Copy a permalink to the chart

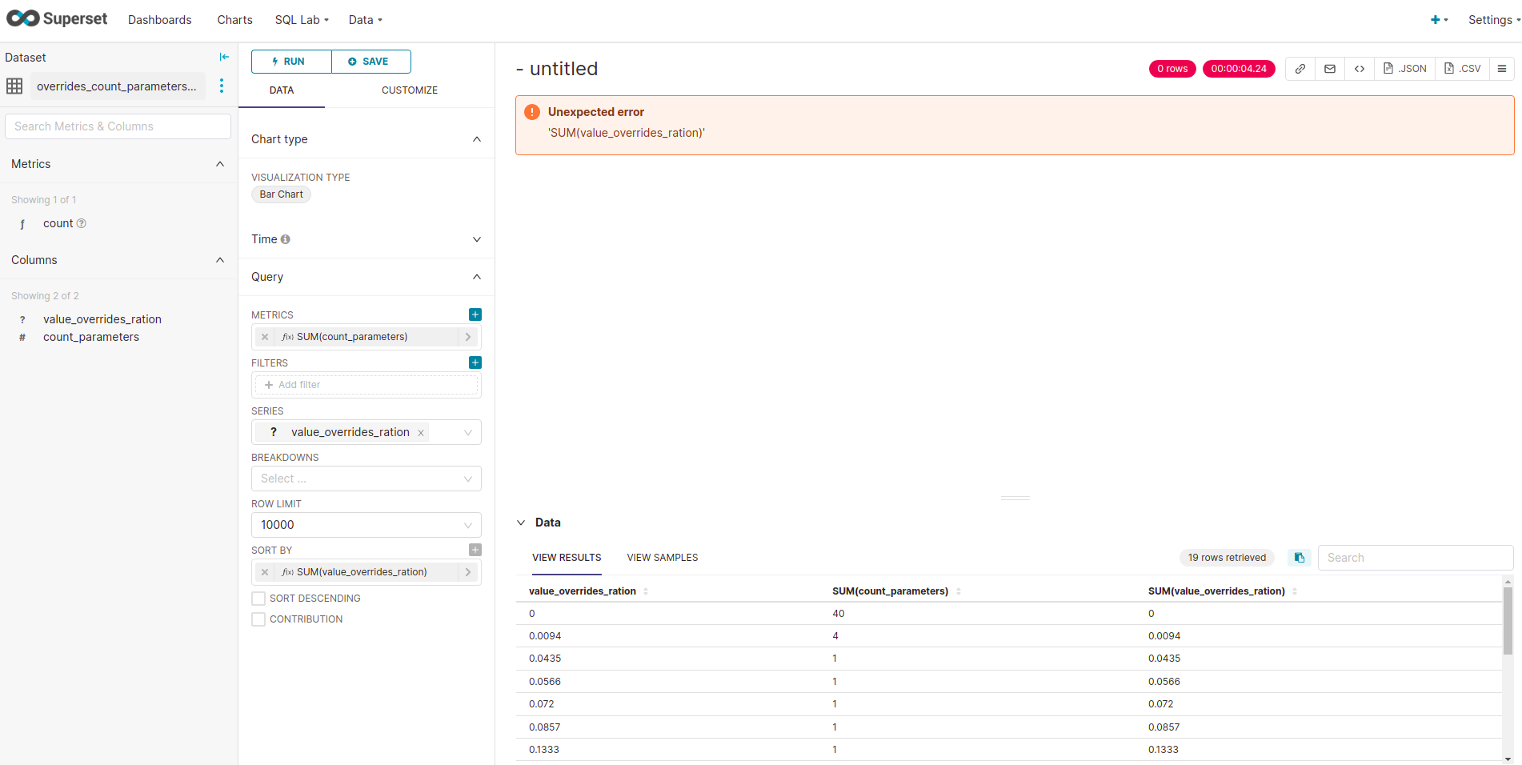tap(1300, 69)
